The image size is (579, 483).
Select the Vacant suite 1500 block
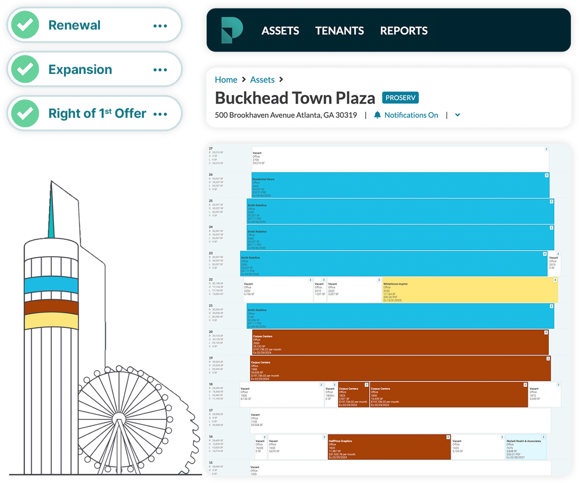tap(400, 468)
